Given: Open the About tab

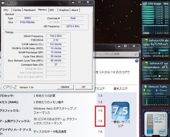Looking at the screenshot, I should coord(75,10).
